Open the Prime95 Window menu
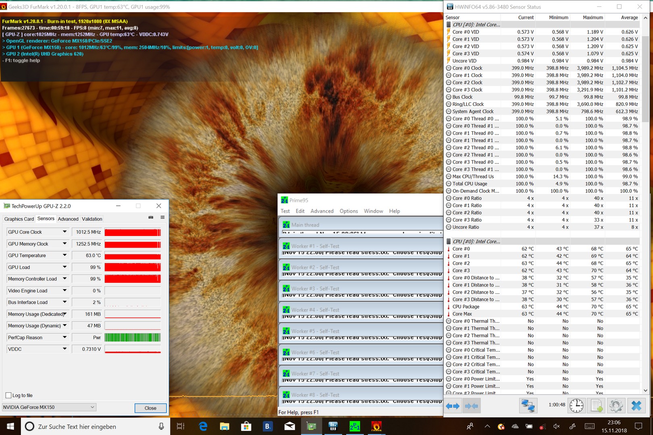The height and width of the screenshot is (435, 653). [x=373, y=211]
